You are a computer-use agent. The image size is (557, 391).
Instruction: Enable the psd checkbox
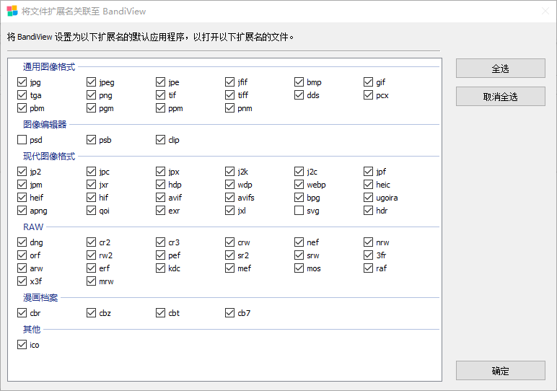point(22,139)
